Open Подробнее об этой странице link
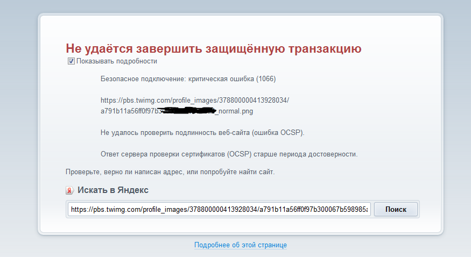Viewport: 471px width, 257px height. coord(240,245)
